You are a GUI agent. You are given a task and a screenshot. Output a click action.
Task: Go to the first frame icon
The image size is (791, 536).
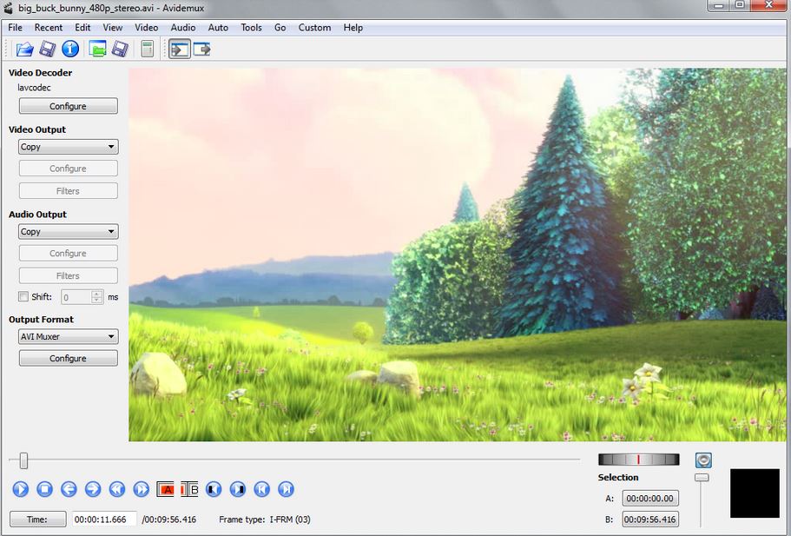262,489
